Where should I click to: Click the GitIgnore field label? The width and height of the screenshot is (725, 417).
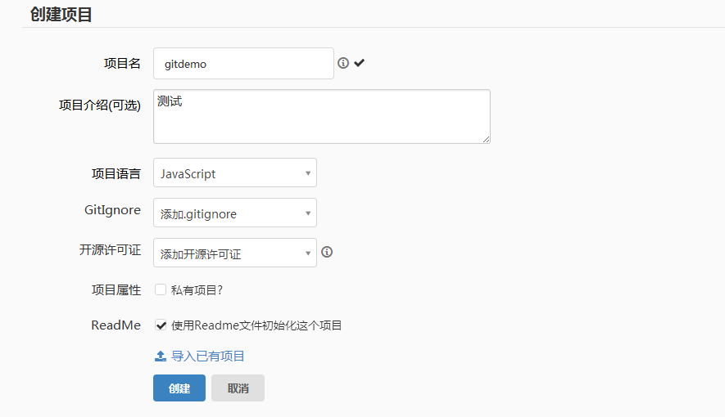tap(112, 210)
